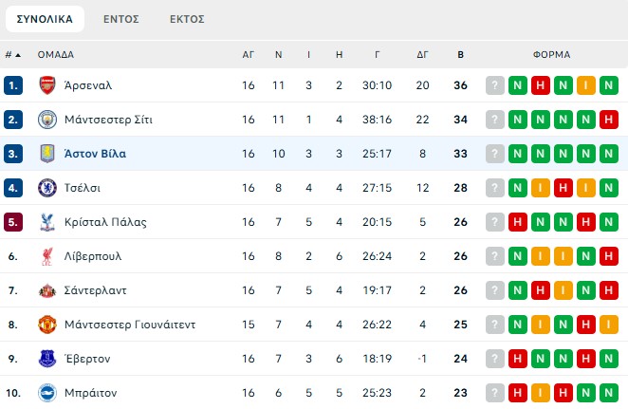Switch to the ΣΥΝΟΛΙΚΑ tab
The height and width of the screenshot is (409, 628).
click(45, 19)
